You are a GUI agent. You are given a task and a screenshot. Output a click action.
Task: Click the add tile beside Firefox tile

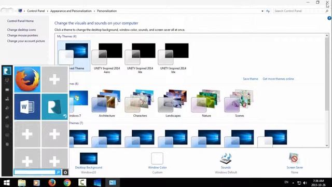point(54,79)
